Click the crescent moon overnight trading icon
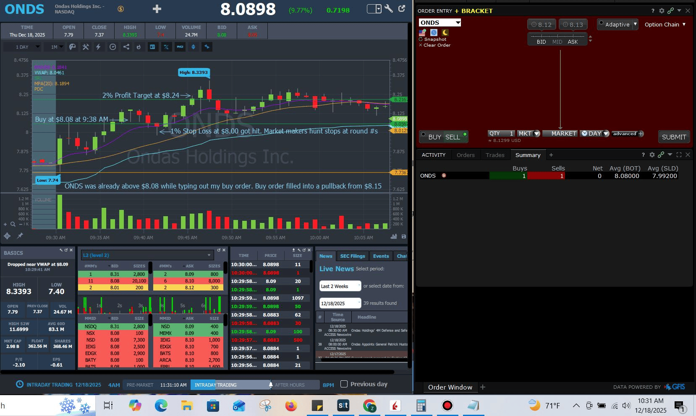This screenshot has width=696, height=416. [x=445, y=32]
